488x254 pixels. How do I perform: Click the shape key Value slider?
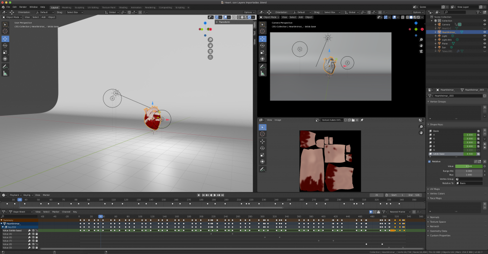click(x=468, y=167)
